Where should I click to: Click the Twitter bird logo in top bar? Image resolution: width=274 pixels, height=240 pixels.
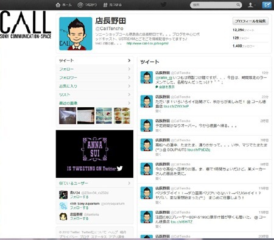tap(164, 5)
